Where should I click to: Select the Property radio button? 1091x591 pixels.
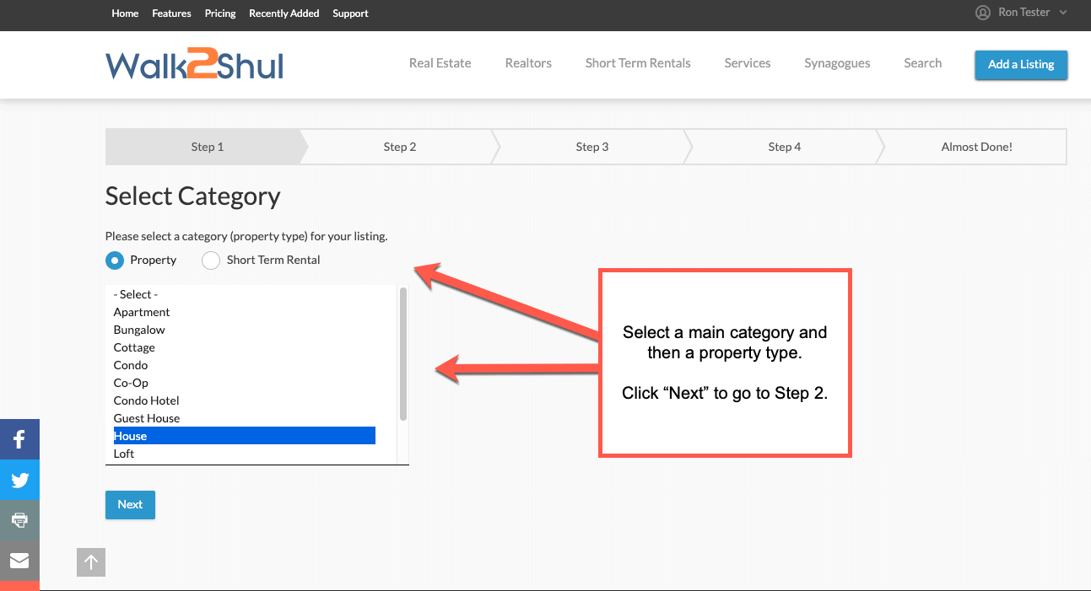(x=115, y=260)
